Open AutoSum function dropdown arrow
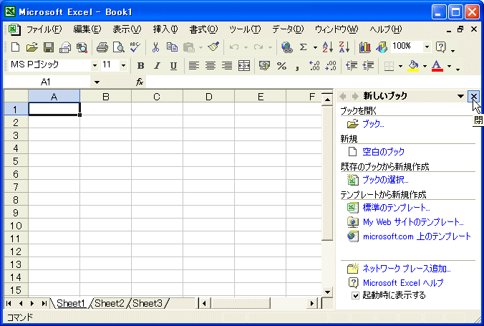The width and height of the screenshot is (484, 326). pos(315,47)
